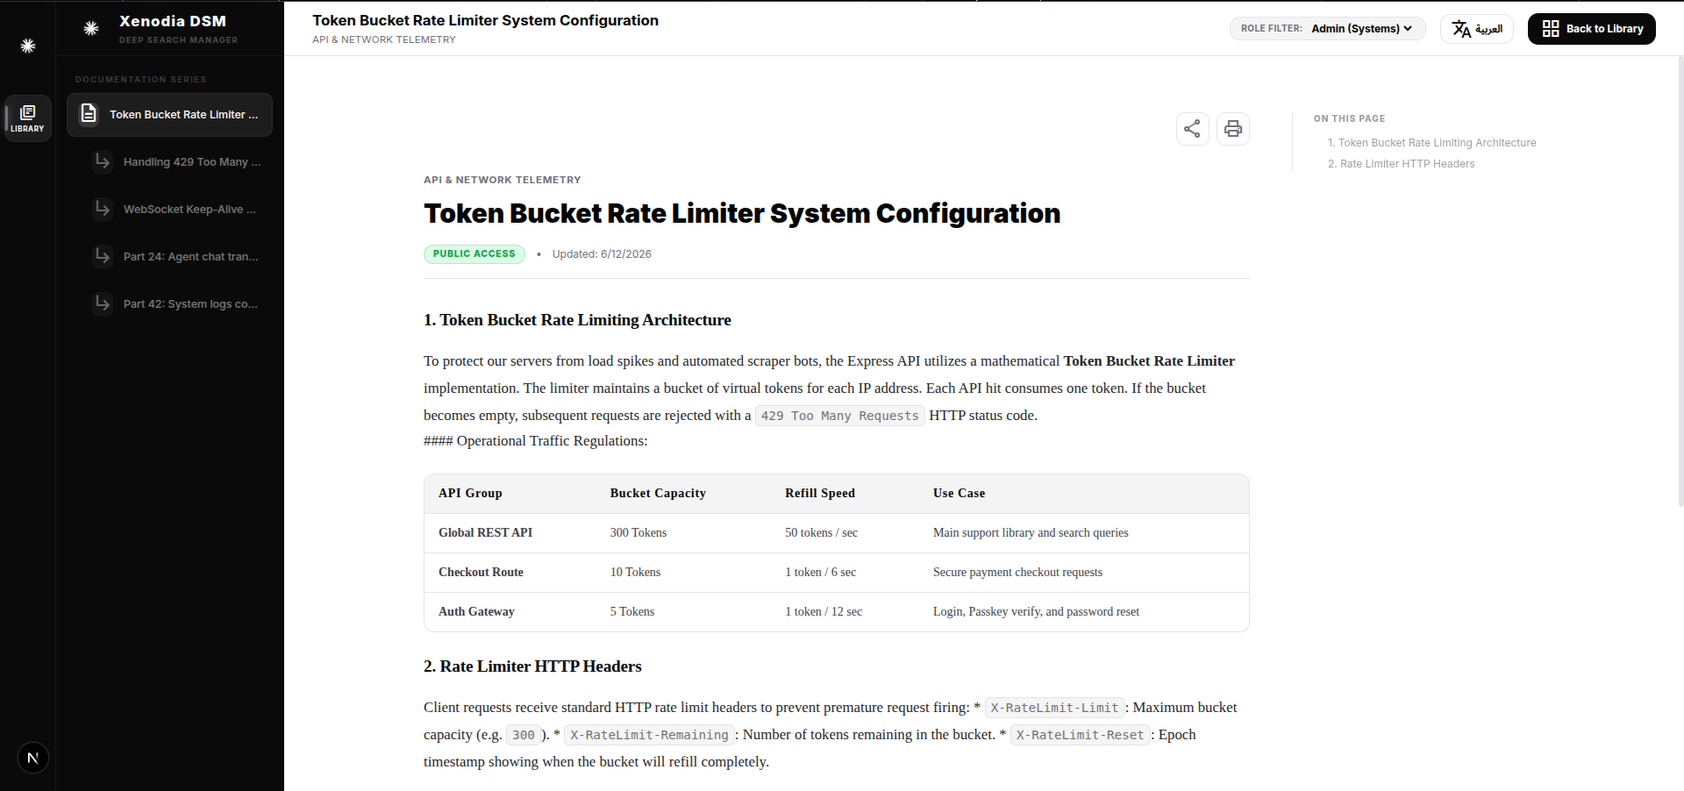Click the 429 Too Many Requests code snippet

coord(839,416)
